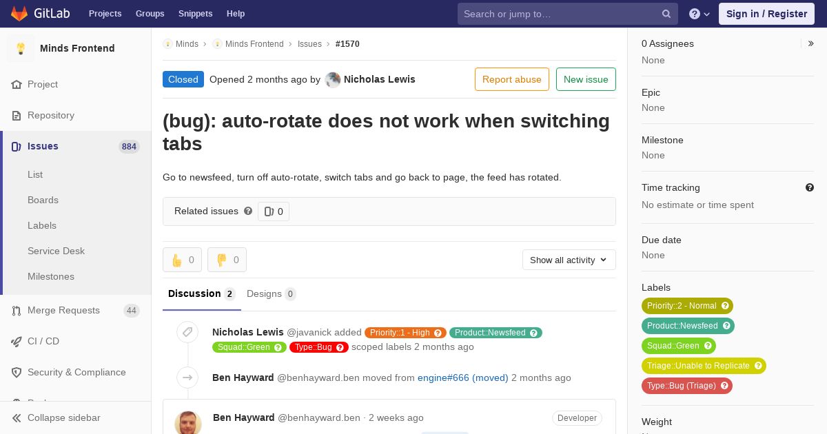Click the Issues icon in sidebar
827x434 pixels.
coord(17,146)
